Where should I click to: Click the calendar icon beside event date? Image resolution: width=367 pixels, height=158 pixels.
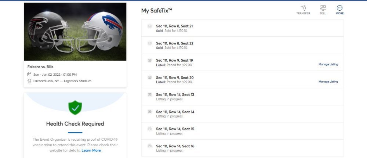29,75
